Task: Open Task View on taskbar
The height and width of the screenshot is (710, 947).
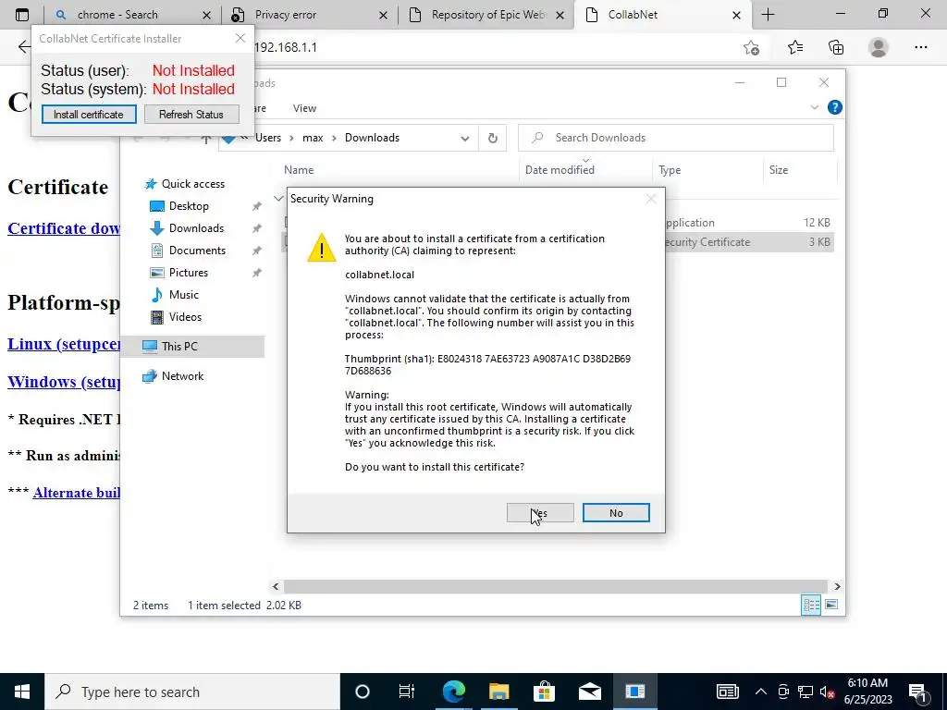Action: [407, 692]
